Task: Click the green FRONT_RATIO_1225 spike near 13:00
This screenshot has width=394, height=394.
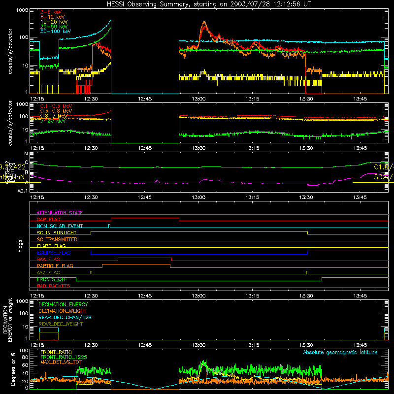Action: coord(204,363)
